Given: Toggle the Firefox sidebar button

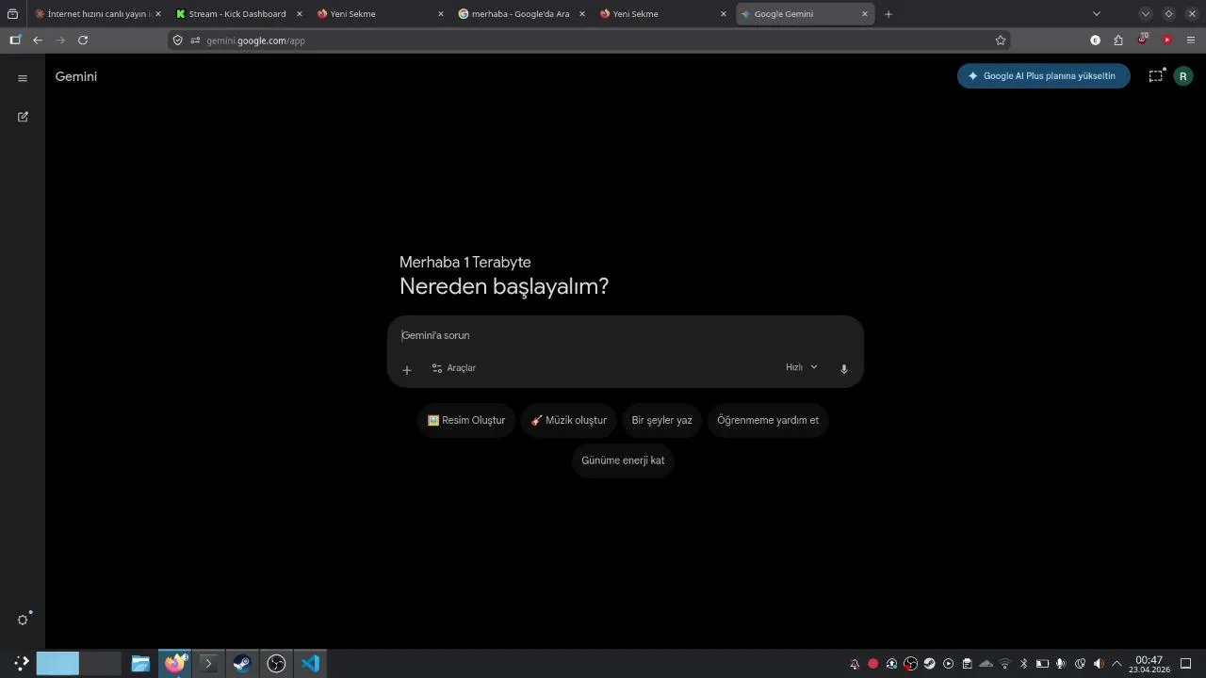Looking at the screenshot, I should [15, 40].
